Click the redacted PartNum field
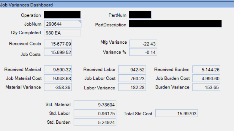 click(x=140, y=15)
